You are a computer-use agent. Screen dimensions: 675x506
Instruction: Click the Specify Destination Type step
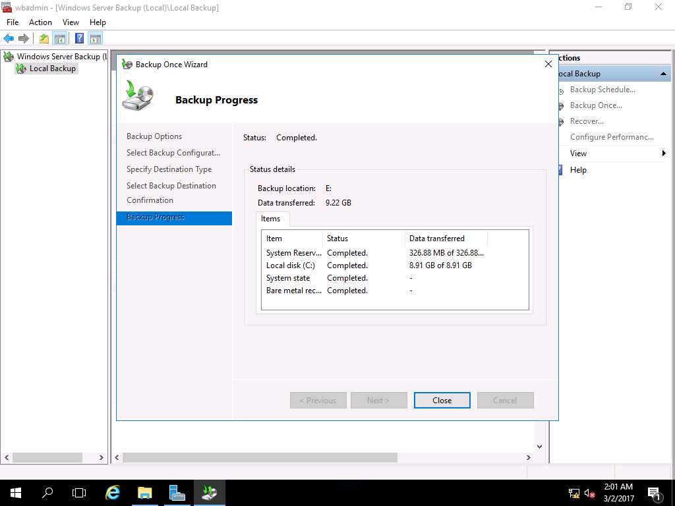(x=169, y=169)
